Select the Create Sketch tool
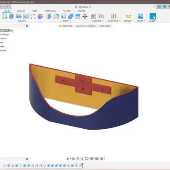This screenshot has width=170, height=170. coord(5,16)
